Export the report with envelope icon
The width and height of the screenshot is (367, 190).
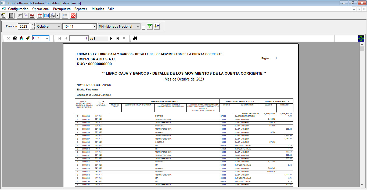tap(21, 38)
